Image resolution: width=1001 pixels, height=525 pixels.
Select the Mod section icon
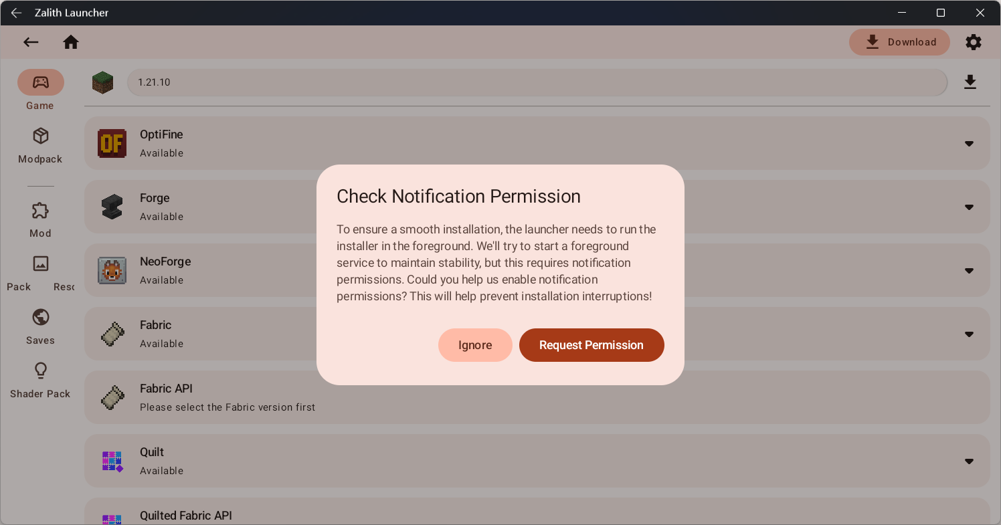(40, 209)
